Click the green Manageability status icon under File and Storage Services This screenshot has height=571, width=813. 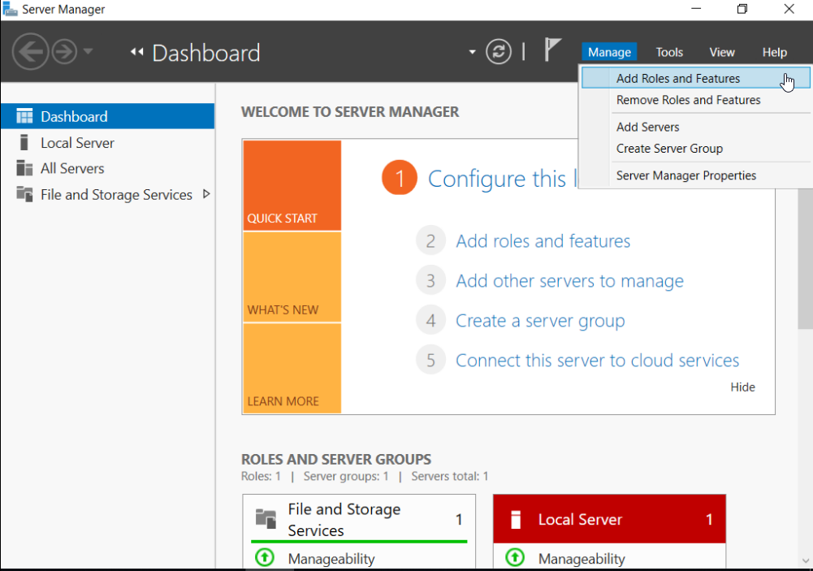263,558
